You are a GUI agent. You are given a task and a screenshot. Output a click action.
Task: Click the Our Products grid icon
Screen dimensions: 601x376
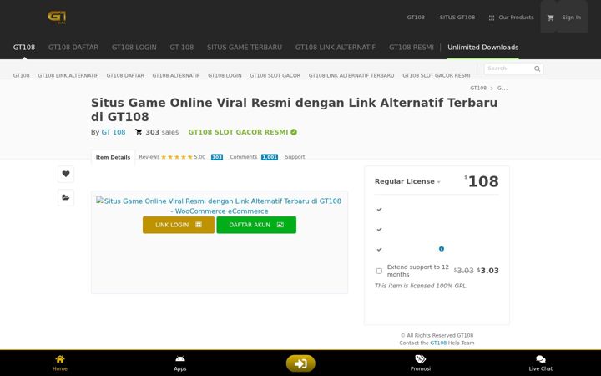point(492,18)
